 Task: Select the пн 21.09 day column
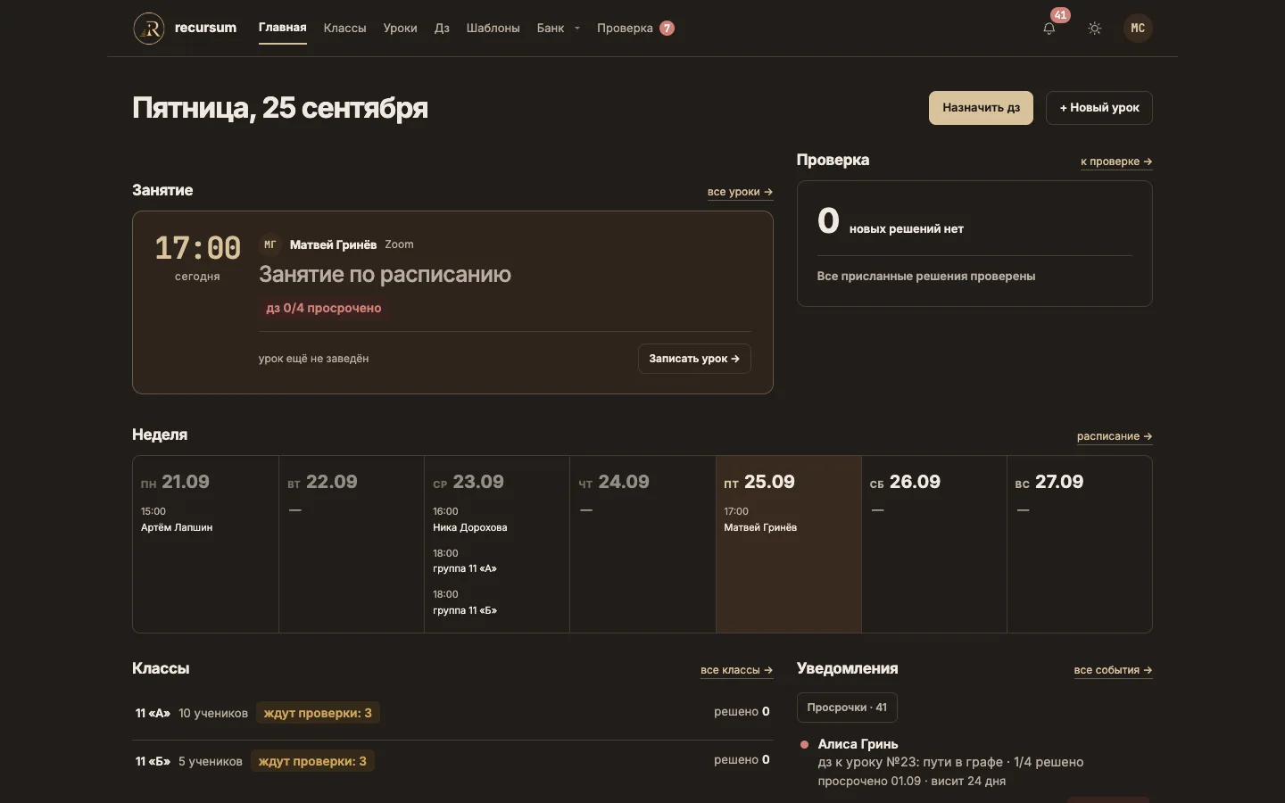point(205,544)
